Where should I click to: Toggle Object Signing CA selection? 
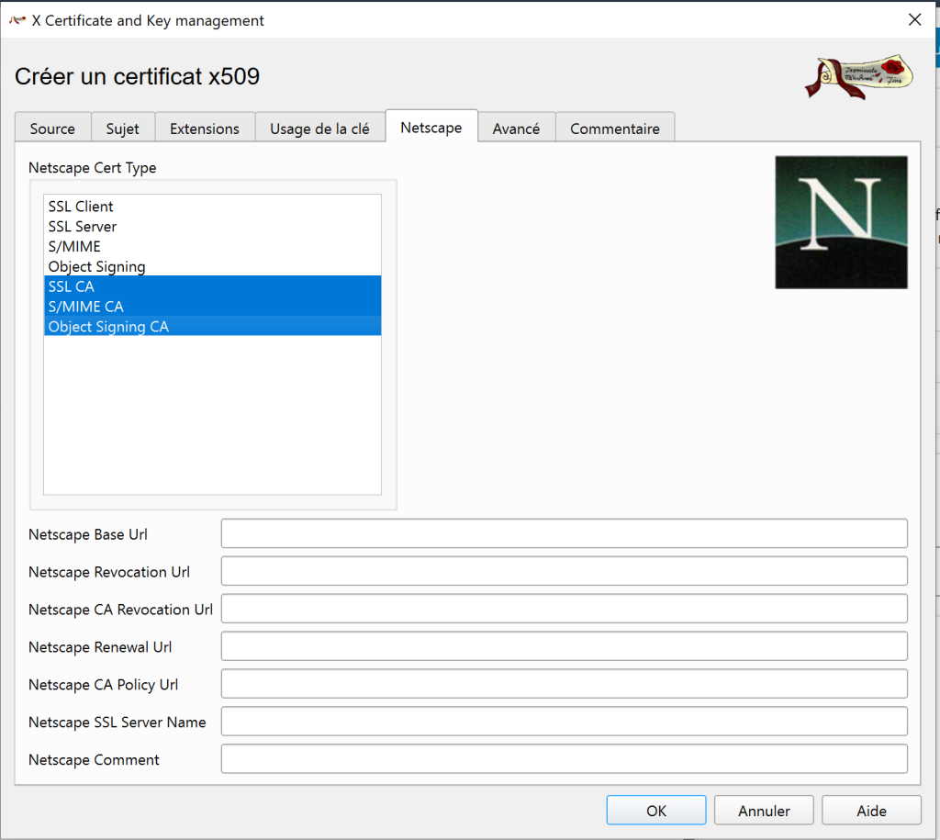(108, 327)
